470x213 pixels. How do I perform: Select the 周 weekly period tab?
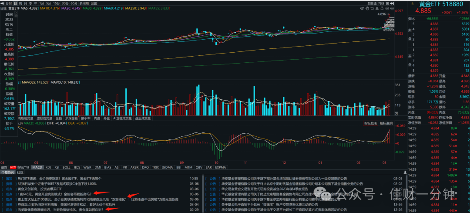tap(20, 3)
